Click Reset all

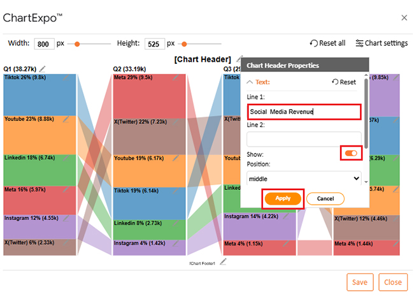pos(327,43)
